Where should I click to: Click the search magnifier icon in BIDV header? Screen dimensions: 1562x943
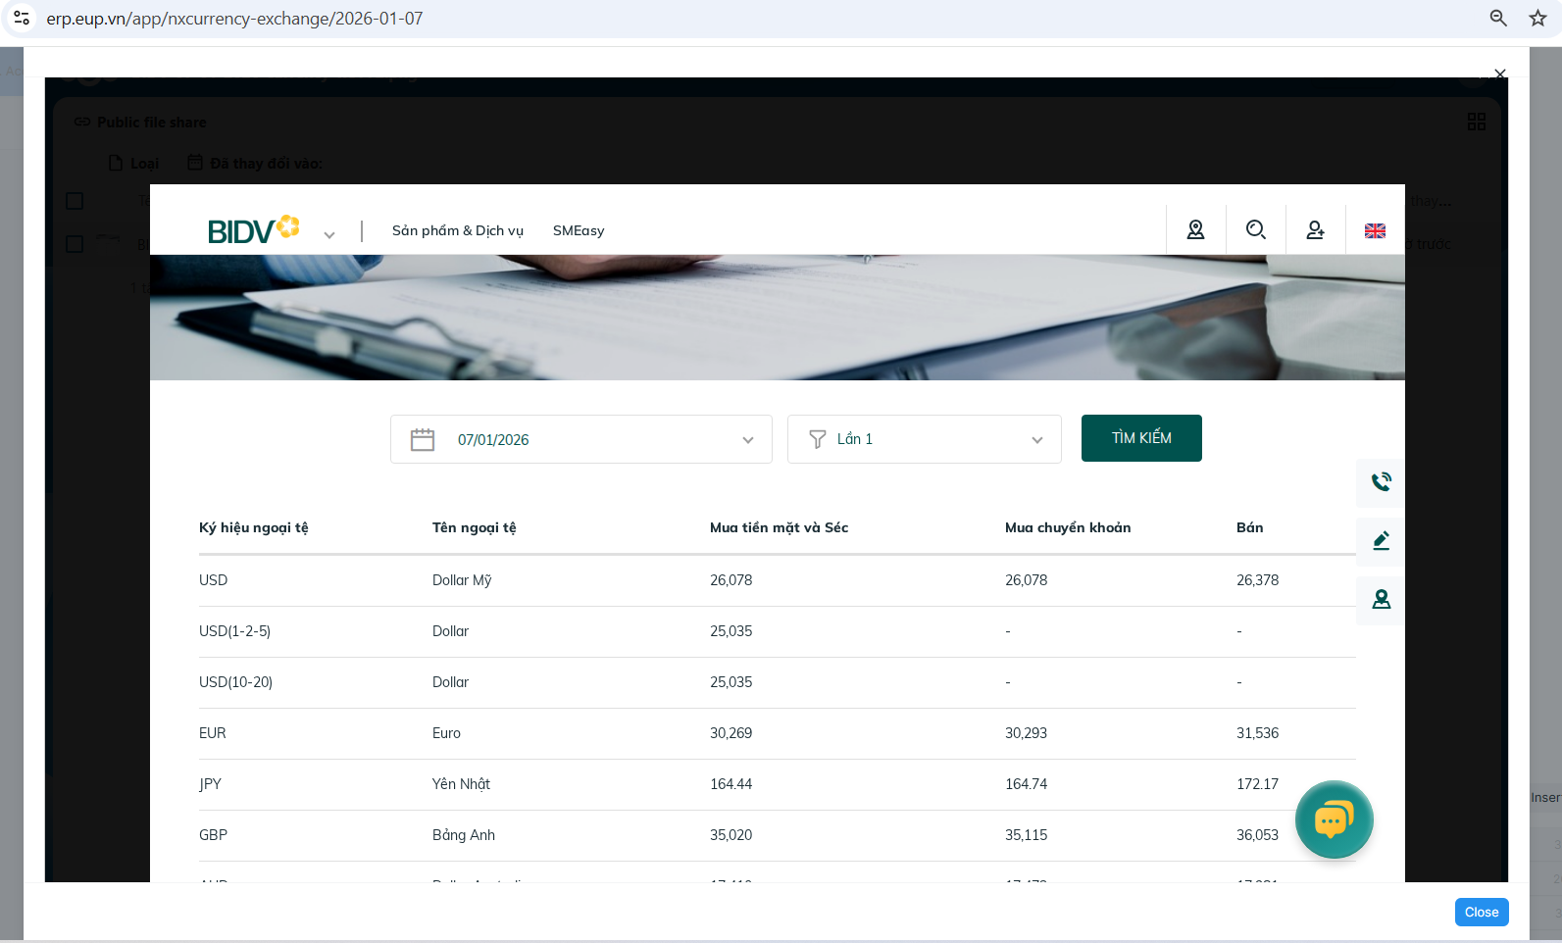coord(1255,229)
